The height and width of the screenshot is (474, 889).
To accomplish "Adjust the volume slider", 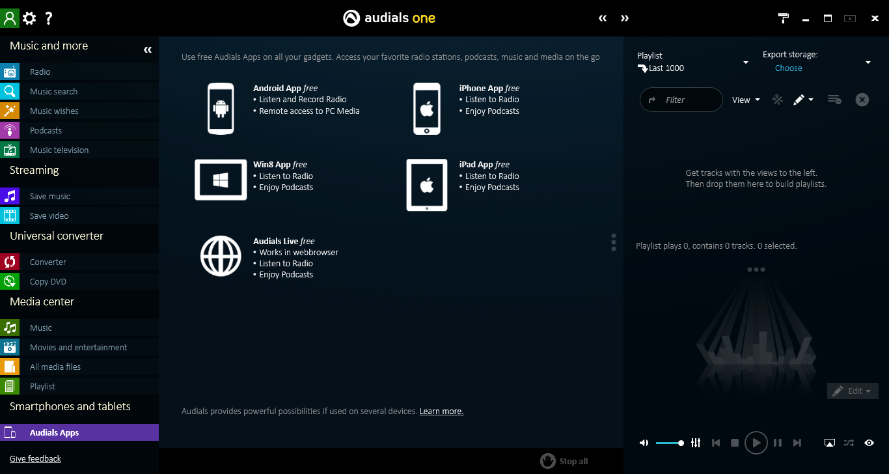I will pyautogui.click(x=670, y=443).
